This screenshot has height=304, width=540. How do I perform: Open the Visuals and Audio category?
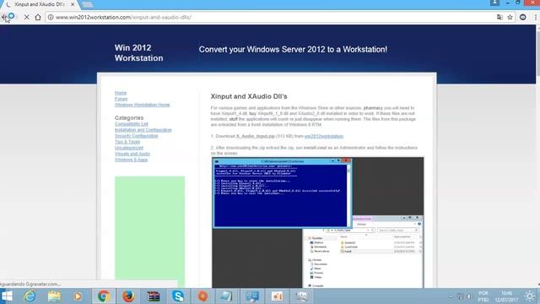coord(132,154)
